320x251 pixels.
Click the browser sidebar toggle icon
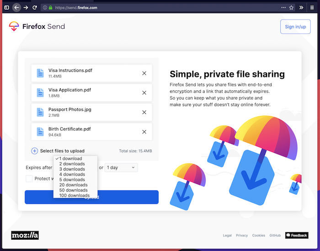click(6, 8)
